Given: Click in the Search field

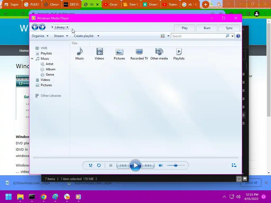Looking at the screenshot, I should pyautogui.click(x=198, y=36).
